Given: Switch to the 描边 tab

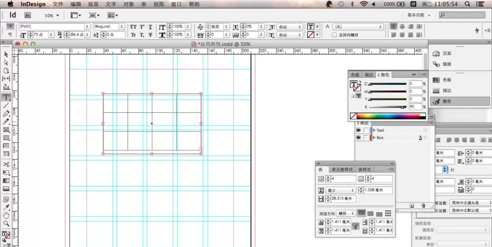Looking at the screenshot, I should tap(369, 75).
